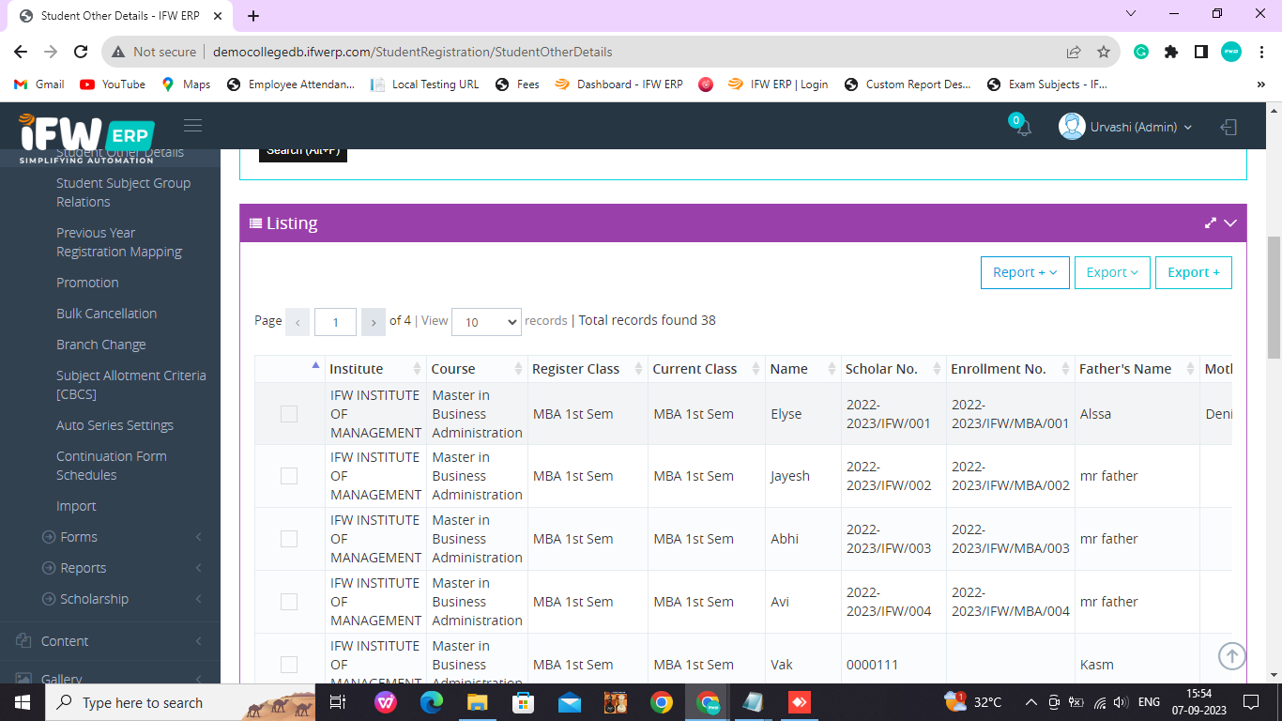The height and width of the screenshot is (721, 1282).
Task: Open the Chrome extensions puzzle icon
Action: click(1171, 52)
